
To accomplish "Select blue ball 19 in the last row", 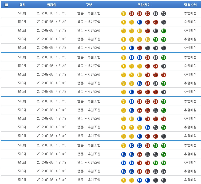I will coord(148,180).
